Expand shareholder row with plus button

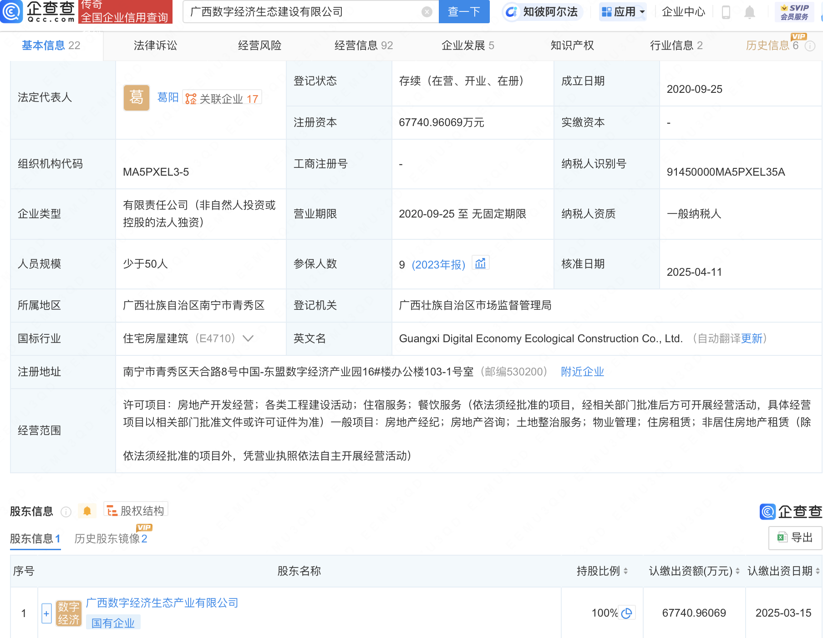(x=46, y=613)
